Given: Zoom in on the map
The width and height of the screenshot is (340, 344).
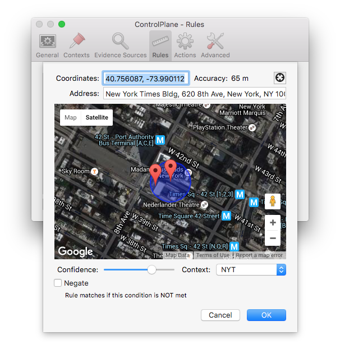Looking at the screenshot, I should tap(273, 223).
